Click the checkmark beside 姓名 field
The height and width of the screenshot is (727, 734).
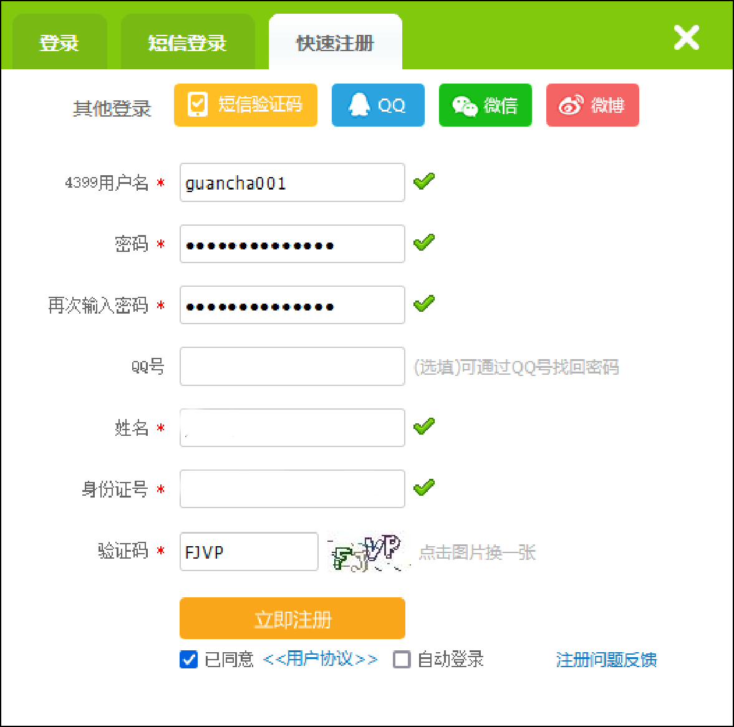coord(424,426)
